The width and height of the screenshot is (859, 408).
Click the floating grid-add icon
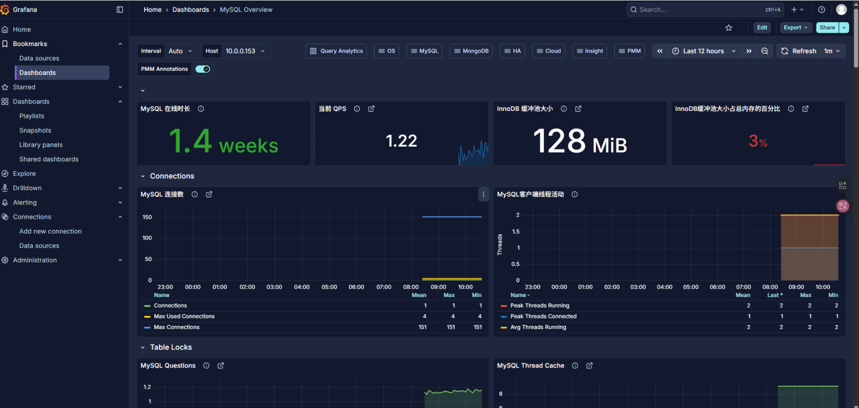click(x=843, y=186)
